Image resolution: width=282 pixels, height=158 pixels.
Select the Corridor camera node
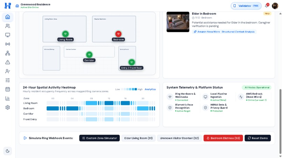tap(89, 54)
